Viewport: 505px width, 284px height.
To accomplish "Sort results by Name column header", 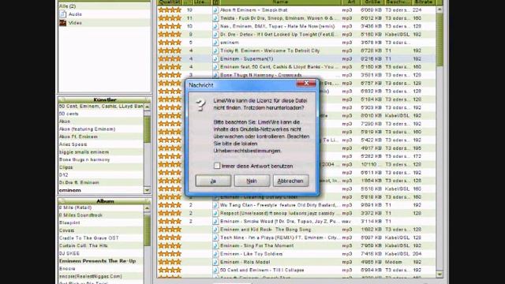I will pos(280,2).
